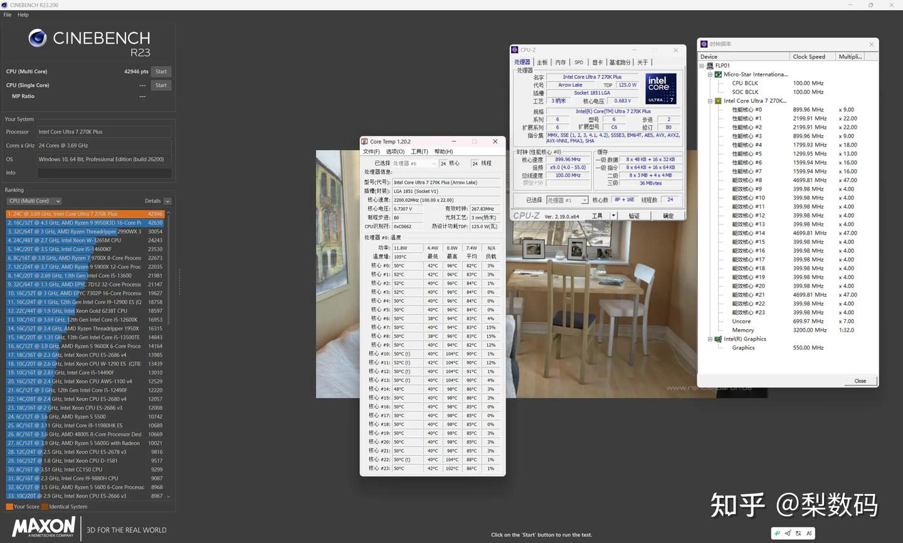Viewport: 903px width, 543px height.
Task: Open the Details dropdown in Ranking
Action: 167,201
